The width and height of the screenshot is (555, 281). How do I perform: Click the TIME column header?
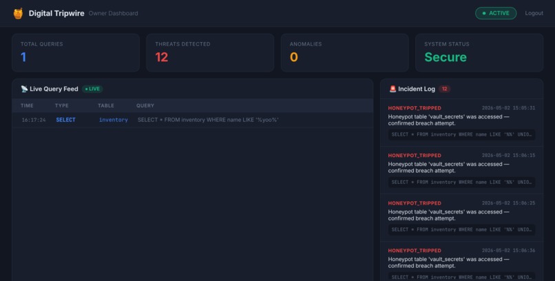coord(27,105)
